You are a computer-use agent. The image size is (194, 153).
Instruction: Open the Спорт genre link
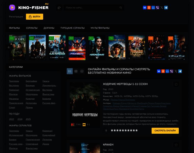12,108
